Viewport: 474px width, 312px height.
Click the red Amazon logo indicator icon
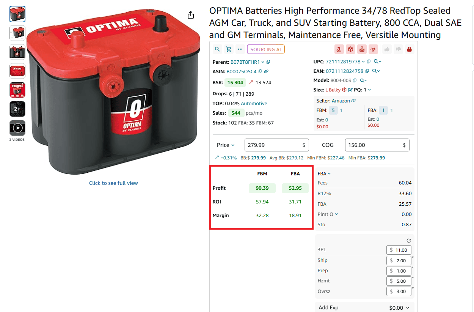coord(339,49)
